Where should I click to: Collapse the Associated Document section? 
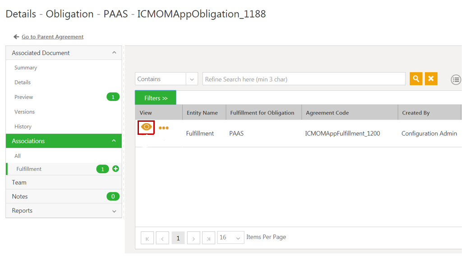pos(114,53)
